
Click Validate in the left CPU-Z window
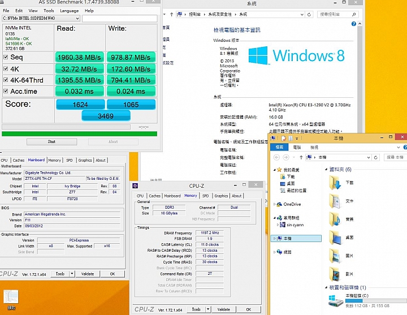coord(88,274)
